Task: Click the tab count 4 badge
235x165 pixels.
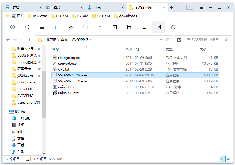Action: pyautogui.click(x=190, y=7)
